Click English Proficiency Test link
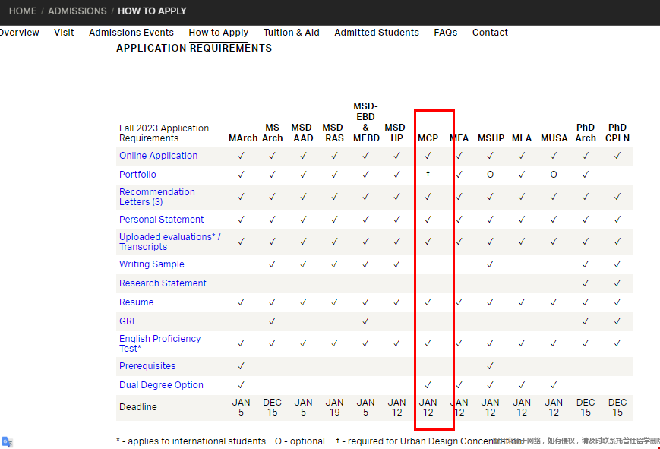This screenshot has width=660, height=449. coord(160,343)
